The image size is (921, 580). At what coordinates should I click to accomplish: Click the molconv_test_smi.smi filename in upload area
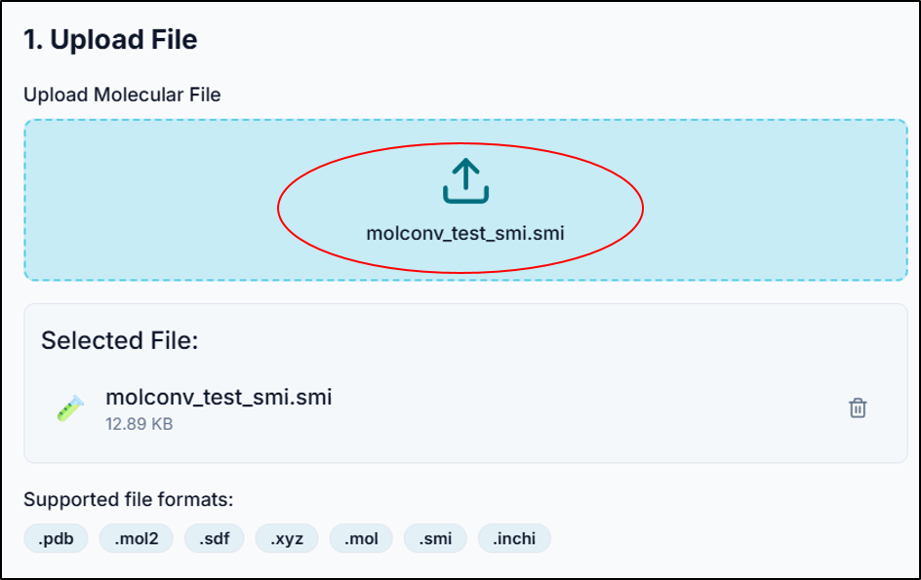(462, 232)
